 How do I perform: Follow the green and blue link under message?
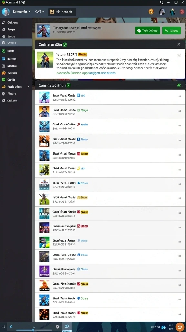point(86,73)
